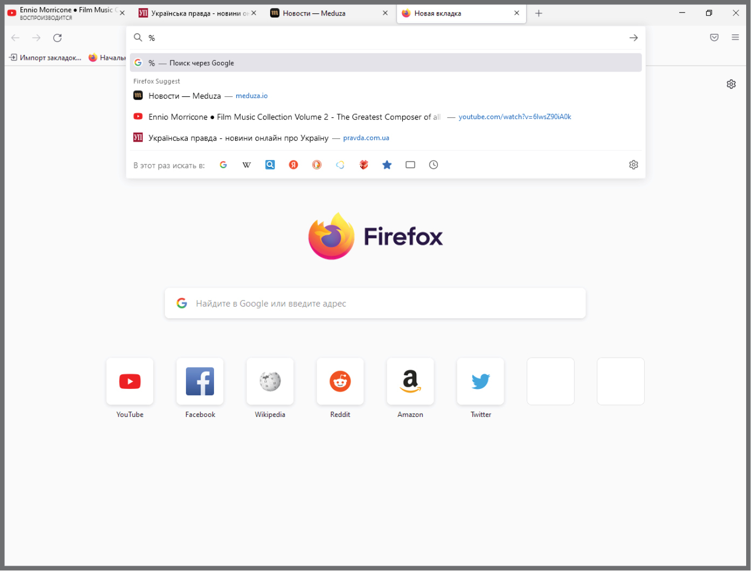Click the pravda.com.ua link
The height and width of the screenshot is (571, 751).
click(x=366, y=138)
